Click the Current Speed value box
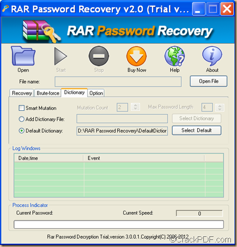237x247 pixels. (x=199, y=213)
